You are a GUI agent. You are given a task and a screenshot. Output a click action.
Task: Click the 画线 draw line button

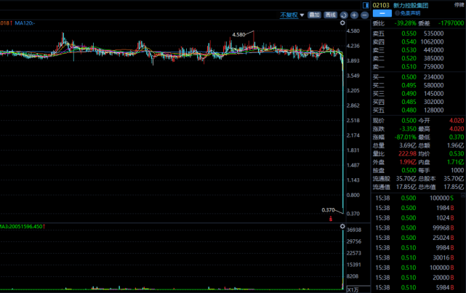(331, 15)
